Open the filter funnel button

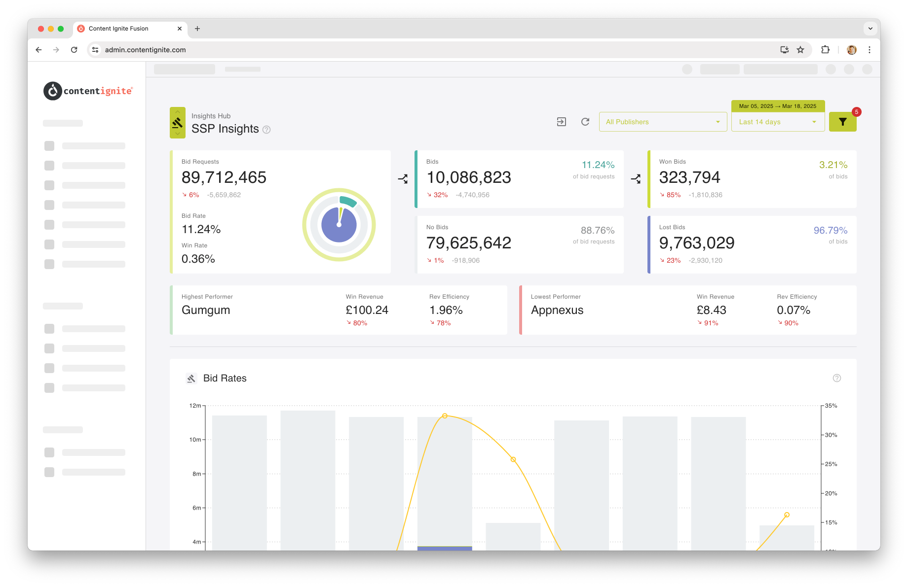tap(842, 122)
